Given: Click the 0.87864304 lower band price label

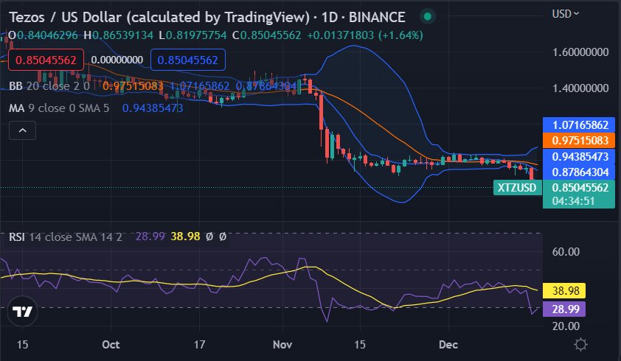Looking at the screenshot, I should click(x=580, y=172).
